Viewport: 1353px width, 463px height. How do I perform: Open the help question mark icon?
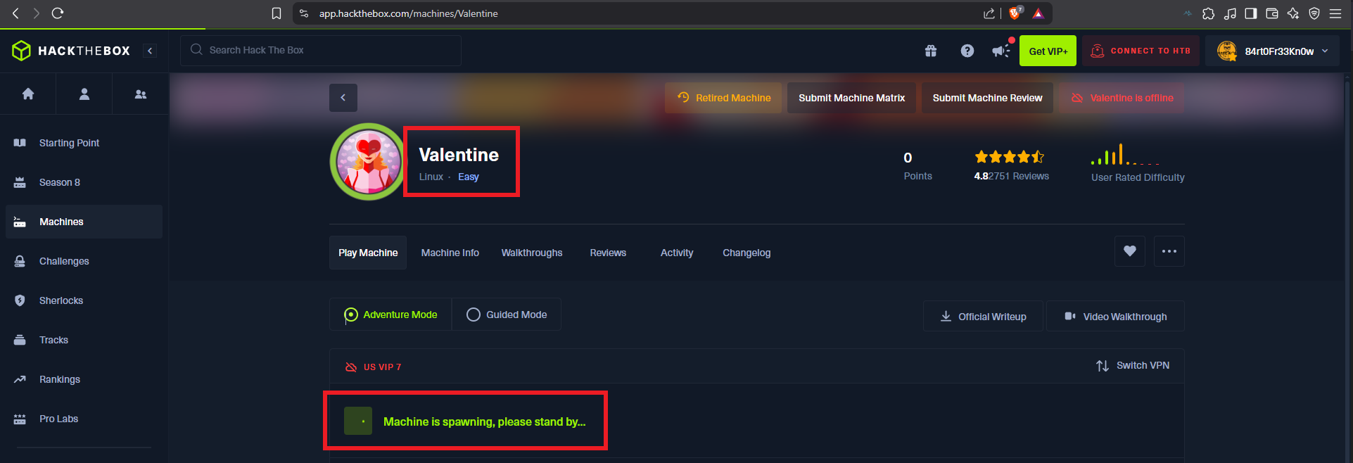967,51
